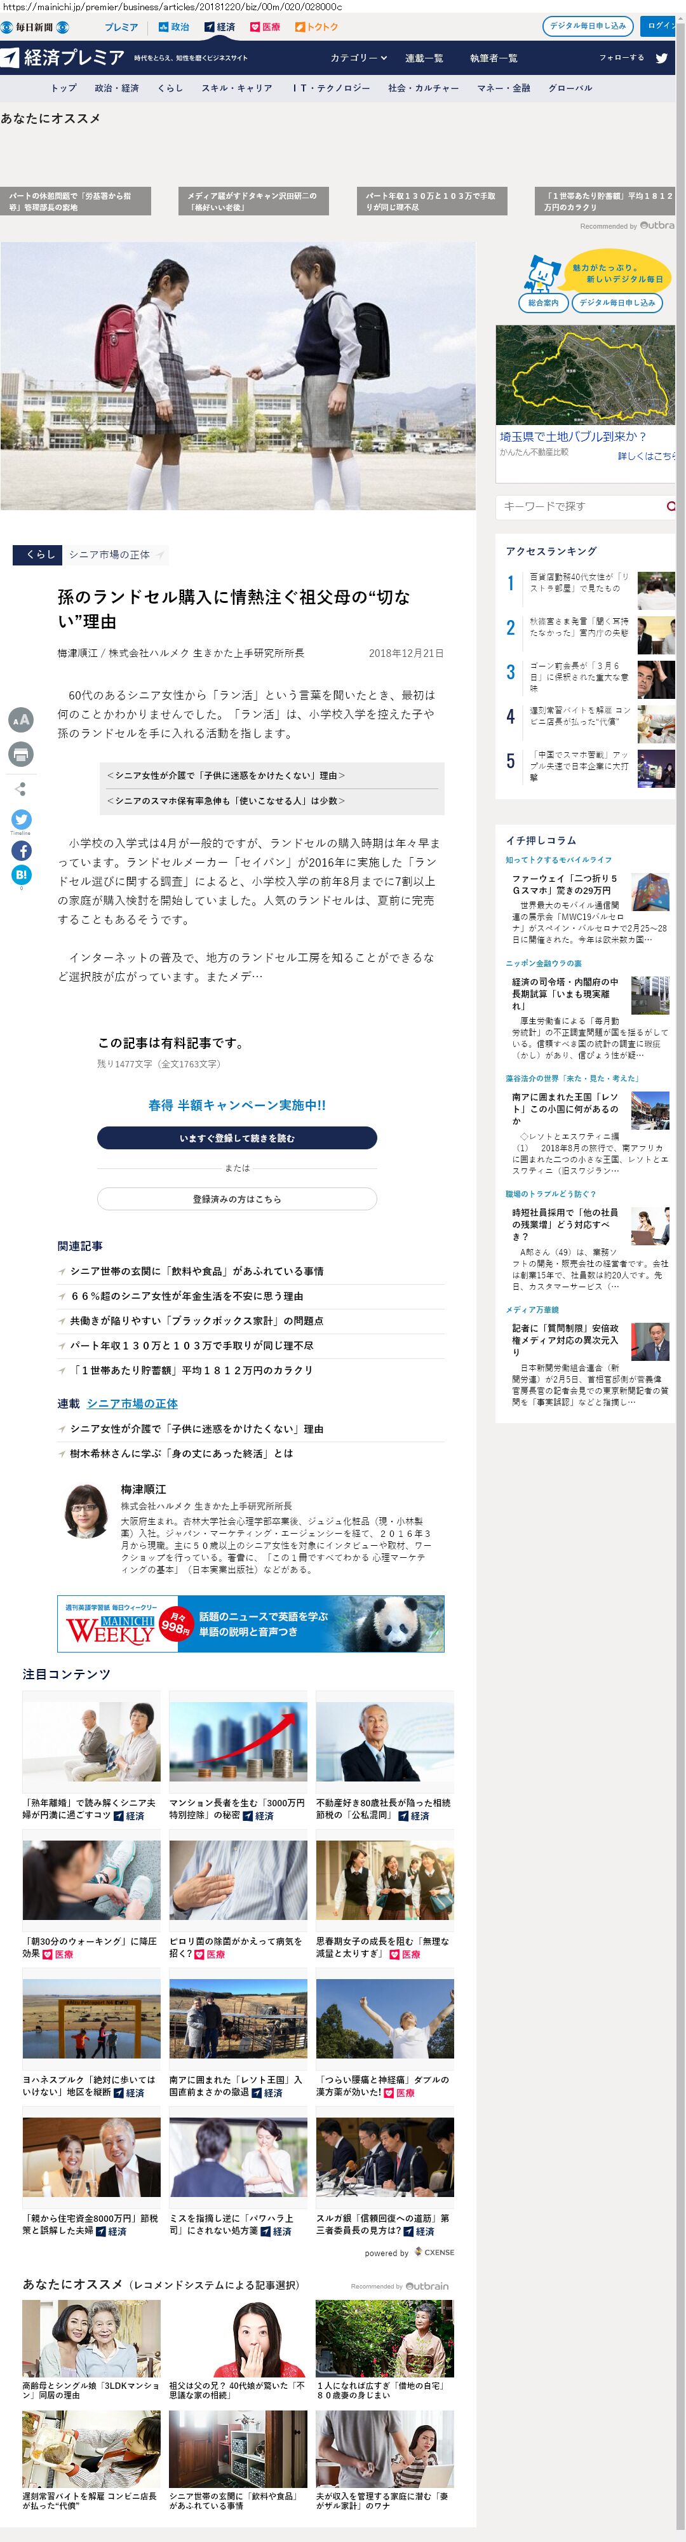Select the IT・テクノロジー navigation tab
686x2542 pixels.
[331, 88]
